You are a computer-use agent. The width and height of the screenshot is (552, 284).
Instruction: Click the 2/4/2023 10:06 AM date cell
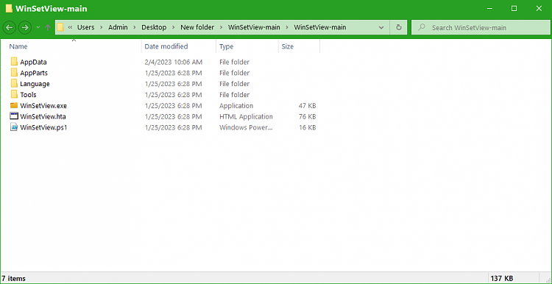(x=174, y=63)
